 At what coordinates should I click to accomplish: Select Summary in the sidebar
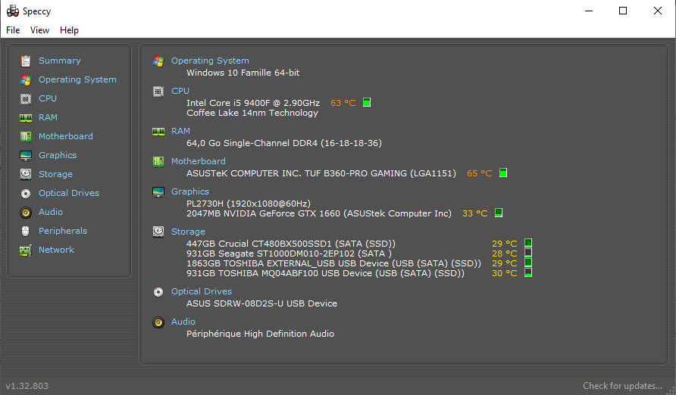coord(60,61)
